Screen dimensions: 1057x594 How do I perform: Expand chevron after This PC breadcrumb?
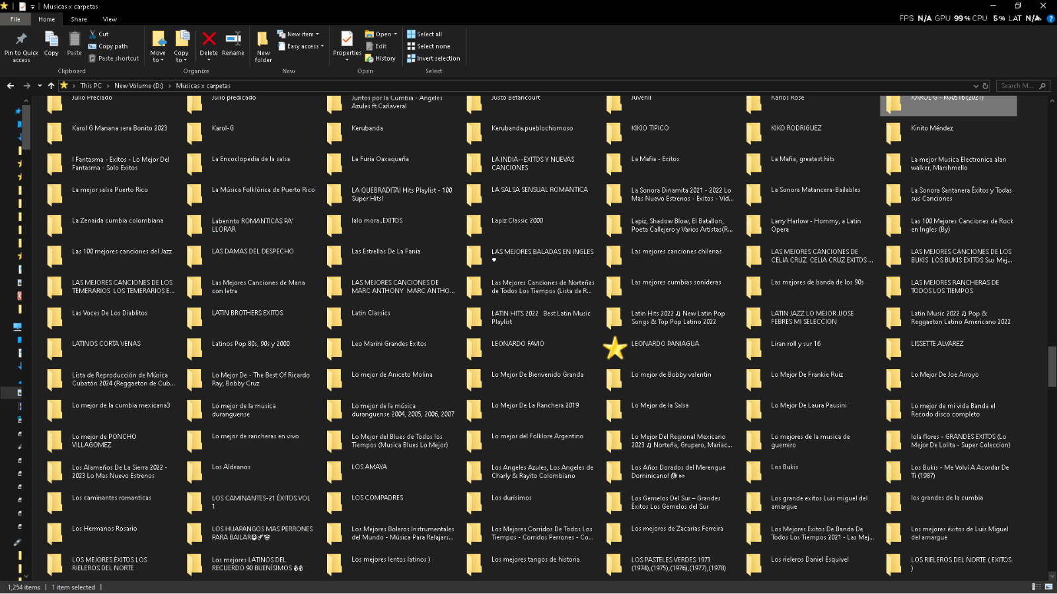[x=108, y=86]
